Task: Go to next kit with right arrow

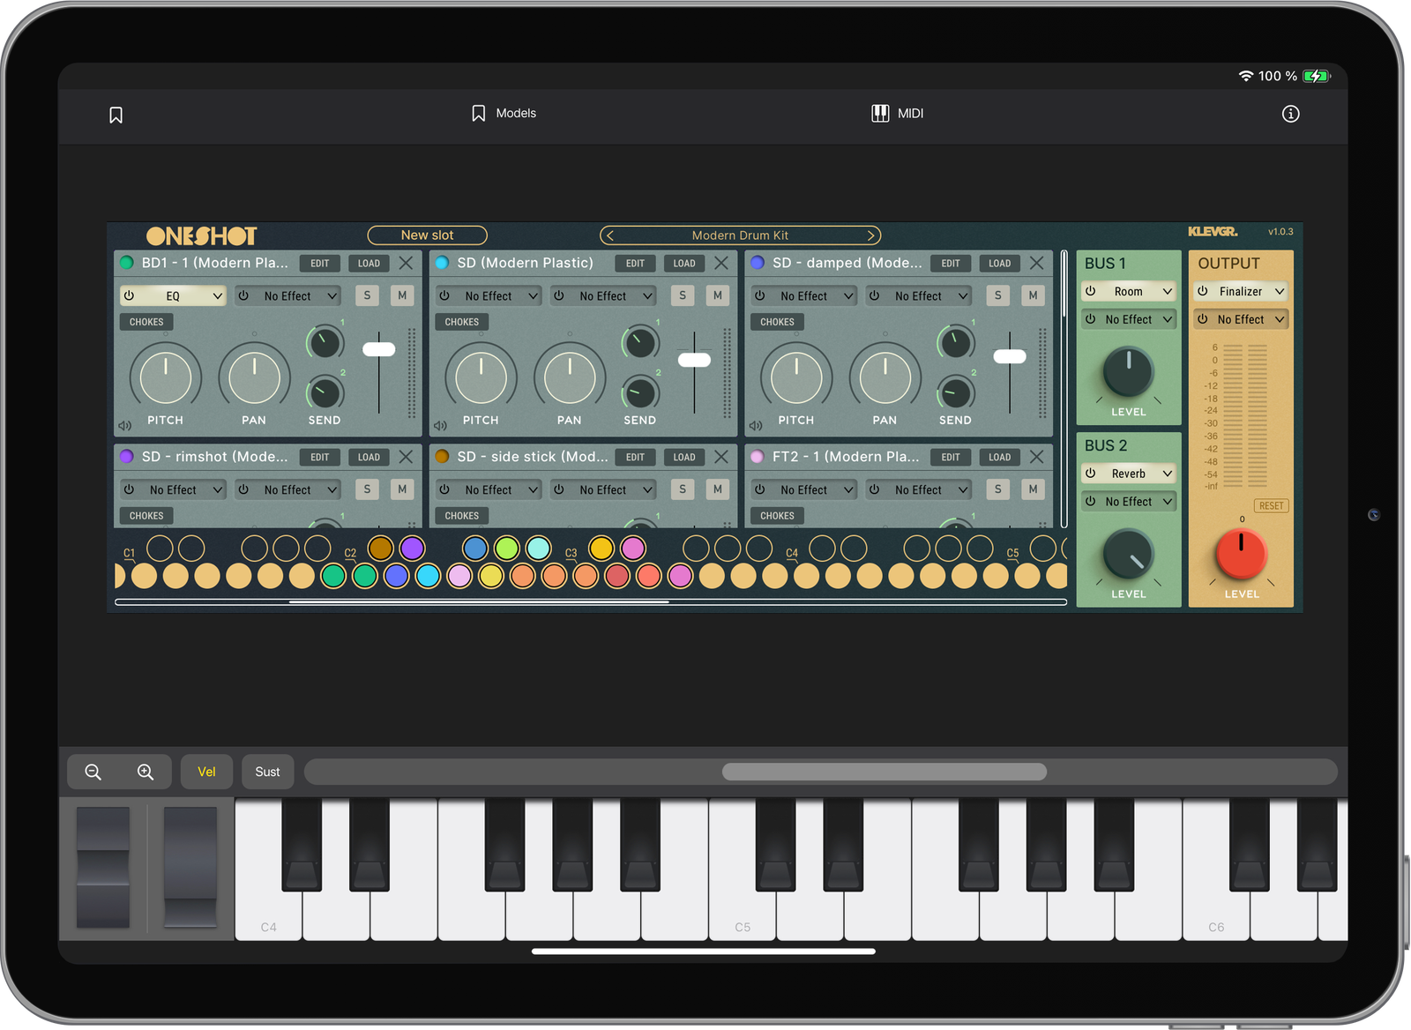Action: click(x=870, y=235)
